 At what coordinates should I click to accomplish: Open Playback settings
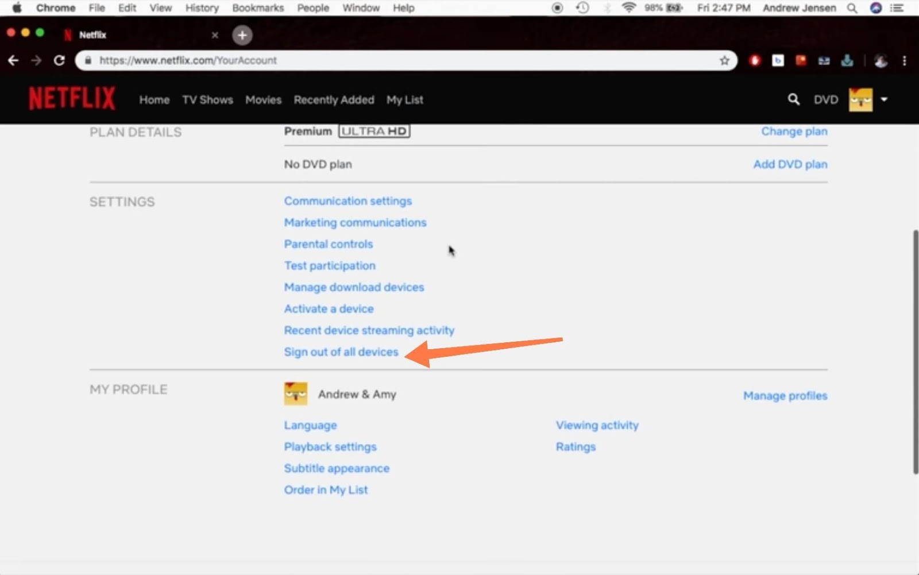tap(330, 447)
